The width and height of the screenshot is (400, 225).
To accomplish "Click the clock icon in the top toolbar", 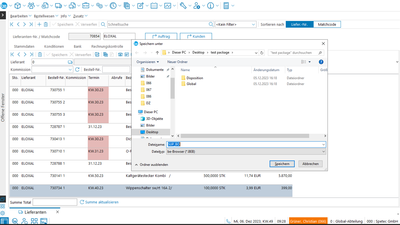I will coord(113,6).
